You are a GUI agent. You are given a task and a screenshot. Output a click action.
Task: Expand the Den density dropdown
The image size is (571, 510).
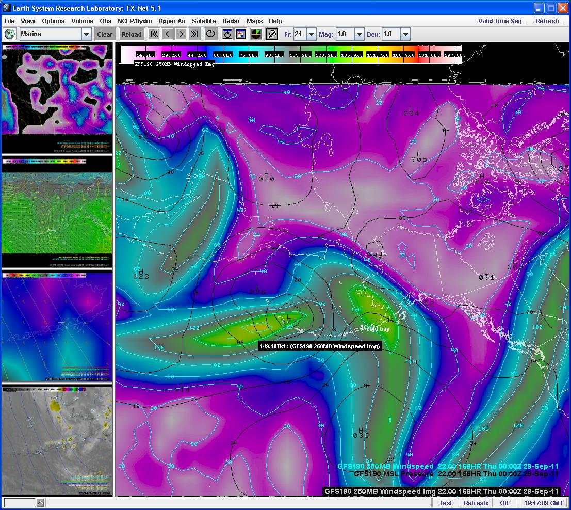click(x=405, y=34)
